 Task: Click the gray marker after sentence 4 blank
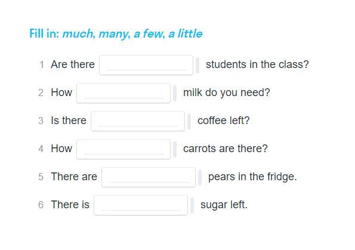(175, 149)
